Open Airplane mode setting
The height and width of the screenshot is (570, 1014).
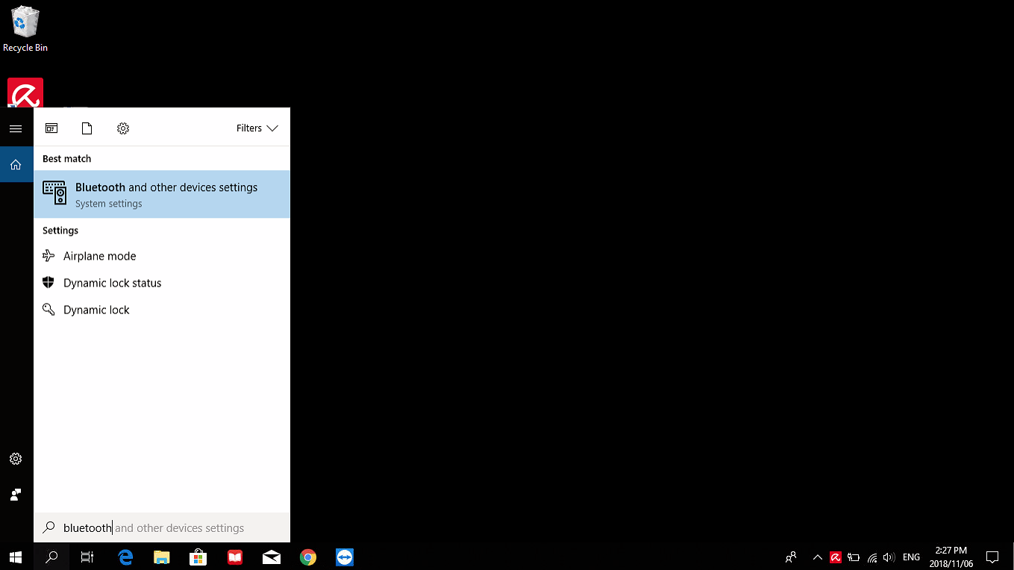click(162, 256)
